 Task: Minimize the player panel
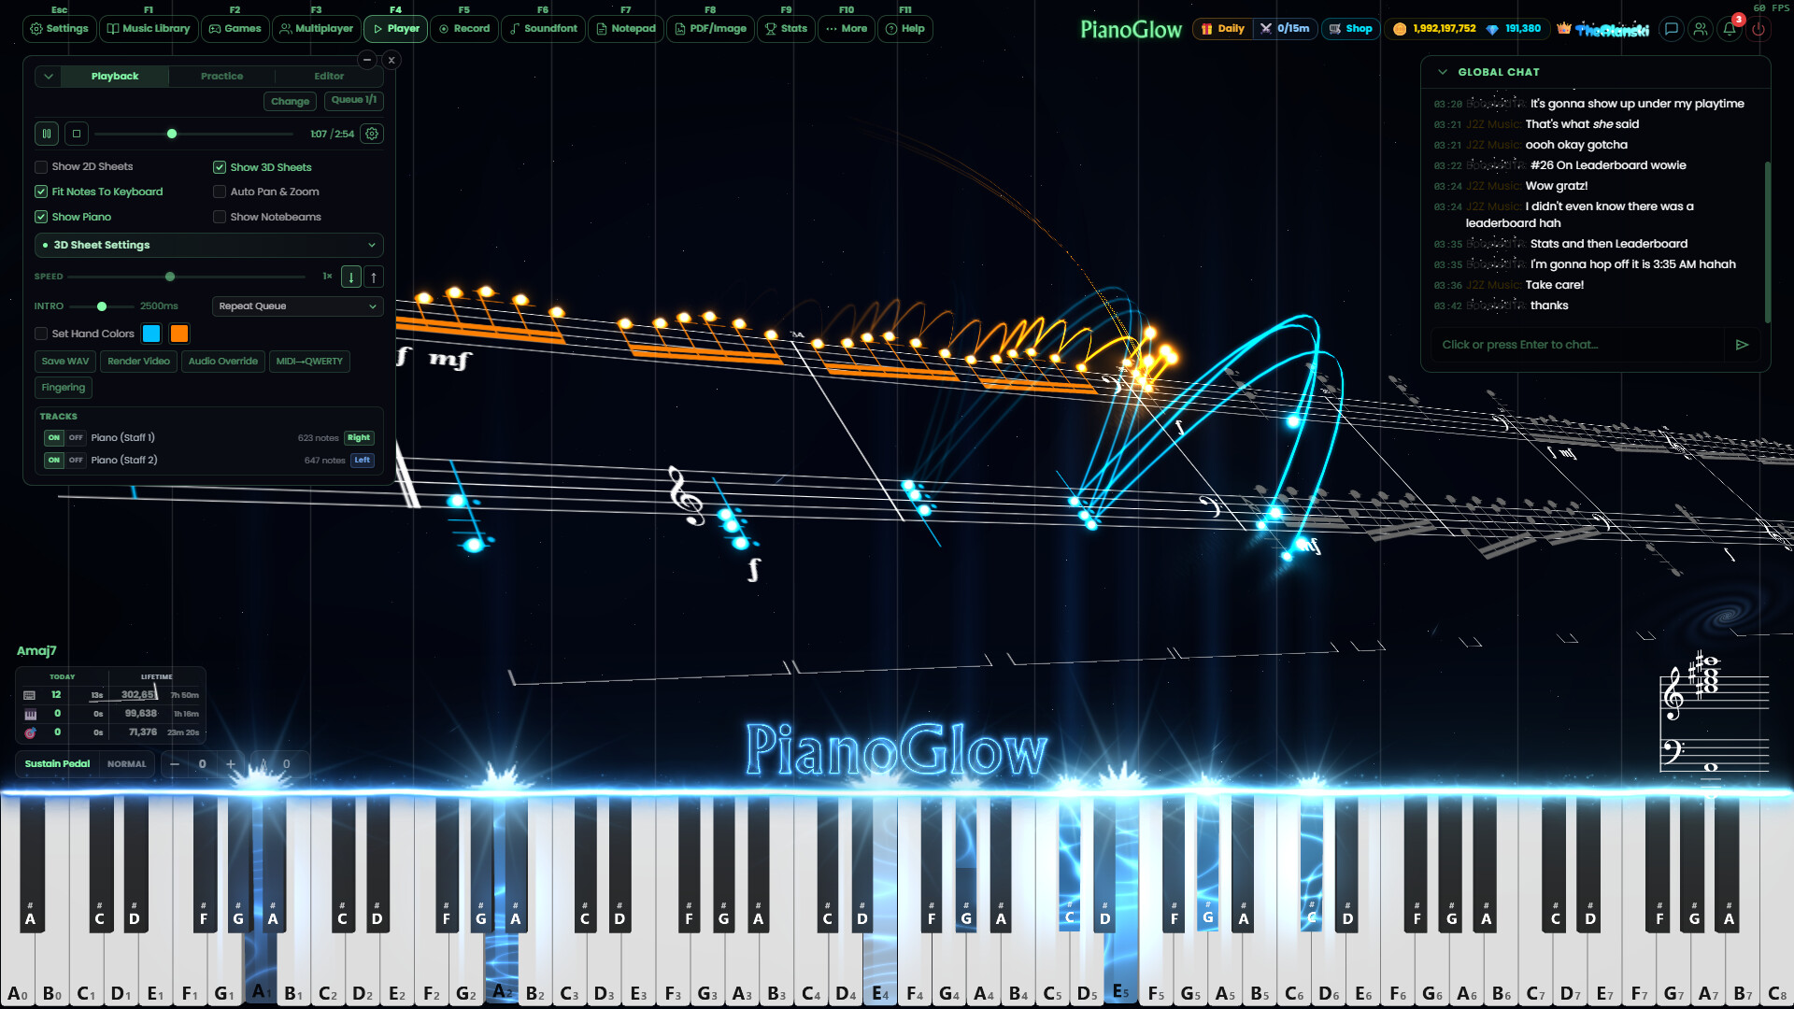(x=367, y=60)
